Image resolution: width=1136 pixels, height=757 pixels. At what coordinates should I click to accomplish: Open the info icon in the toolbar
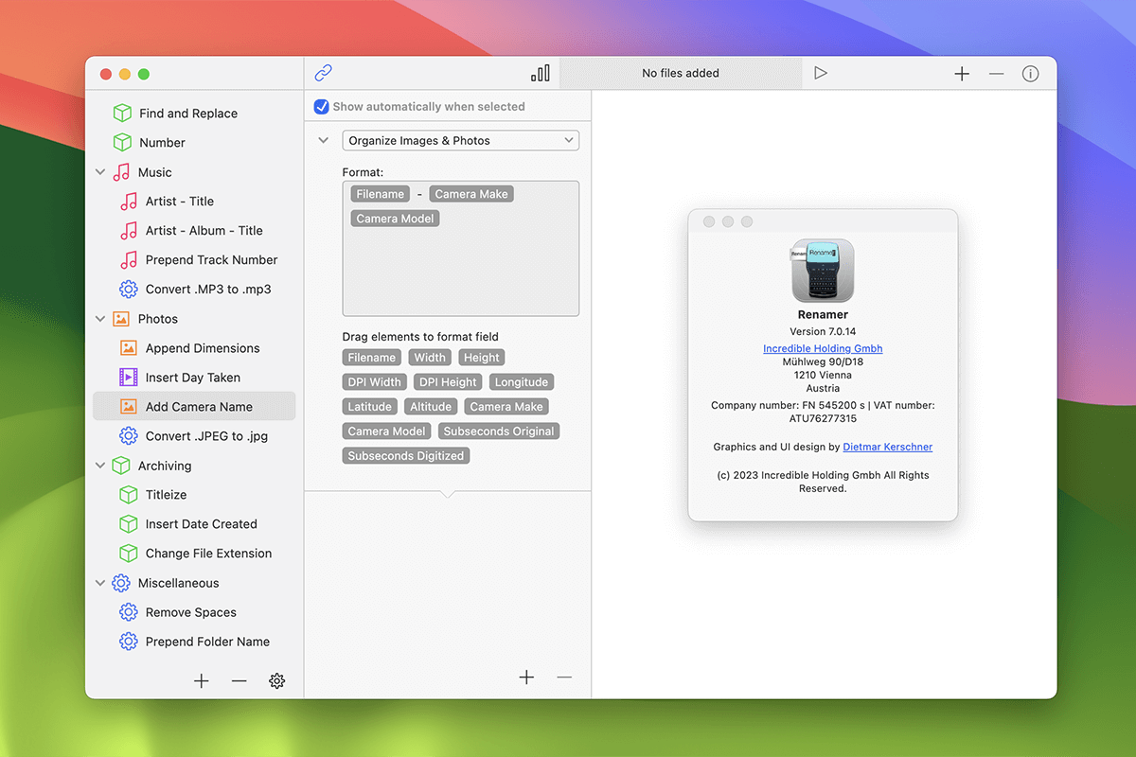pyautogui.click(x=1031, y=74)
